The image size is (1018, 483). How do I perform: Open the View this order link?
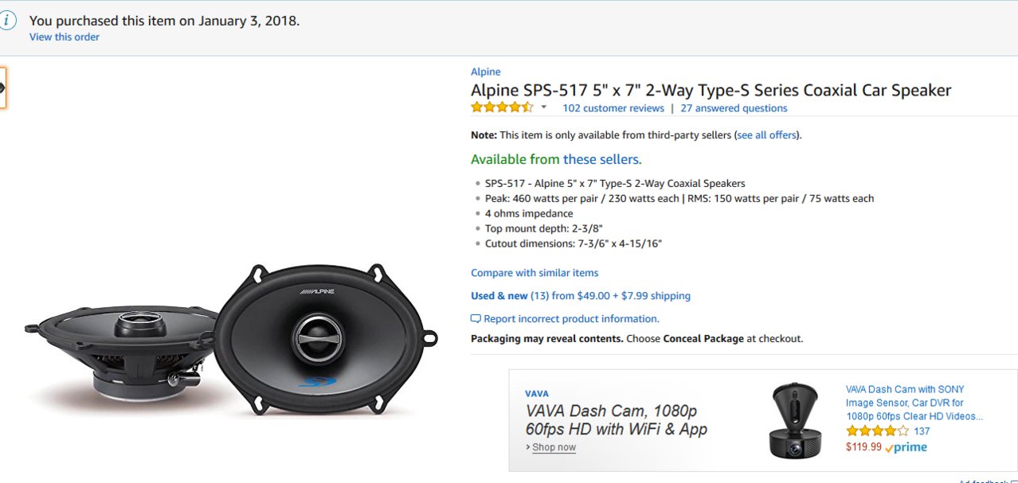coord(65,37)
